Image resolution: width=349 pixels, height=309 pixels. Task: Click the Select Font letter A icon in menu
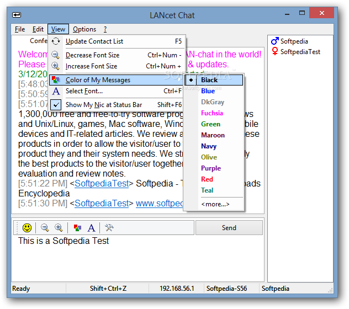click(56, 91)
